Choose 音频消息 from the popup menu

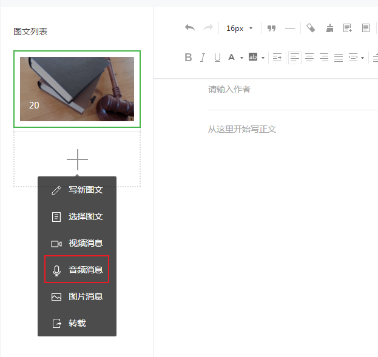tap(77, 270)
